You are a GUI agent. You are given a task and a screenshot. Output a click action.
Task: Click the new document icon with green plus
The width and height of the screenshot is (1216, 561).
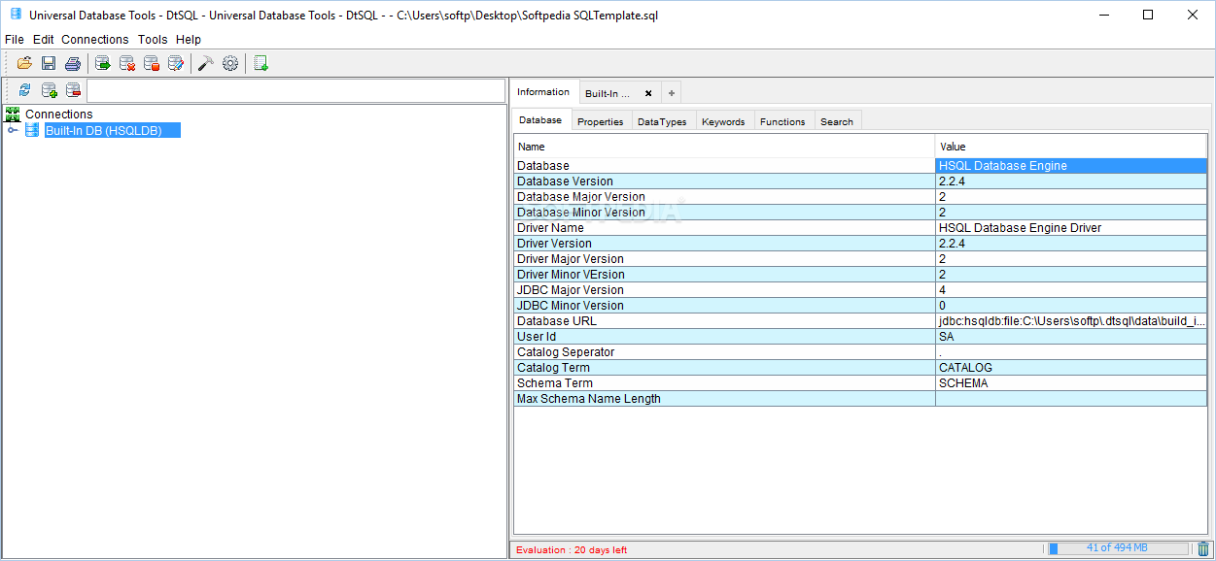[261, 63]
